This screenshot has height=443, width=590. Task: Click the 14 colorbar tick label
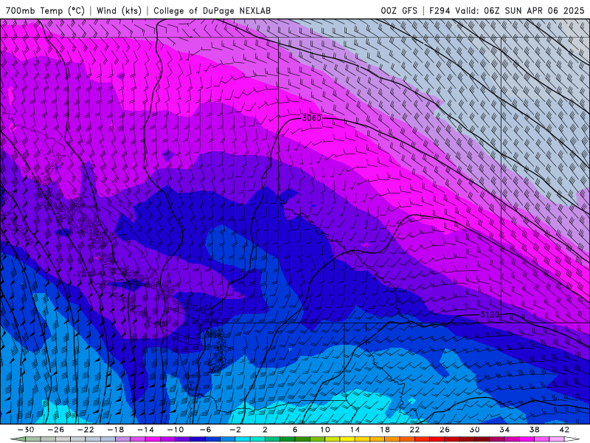pyautogui.click(x=355, y=430)
